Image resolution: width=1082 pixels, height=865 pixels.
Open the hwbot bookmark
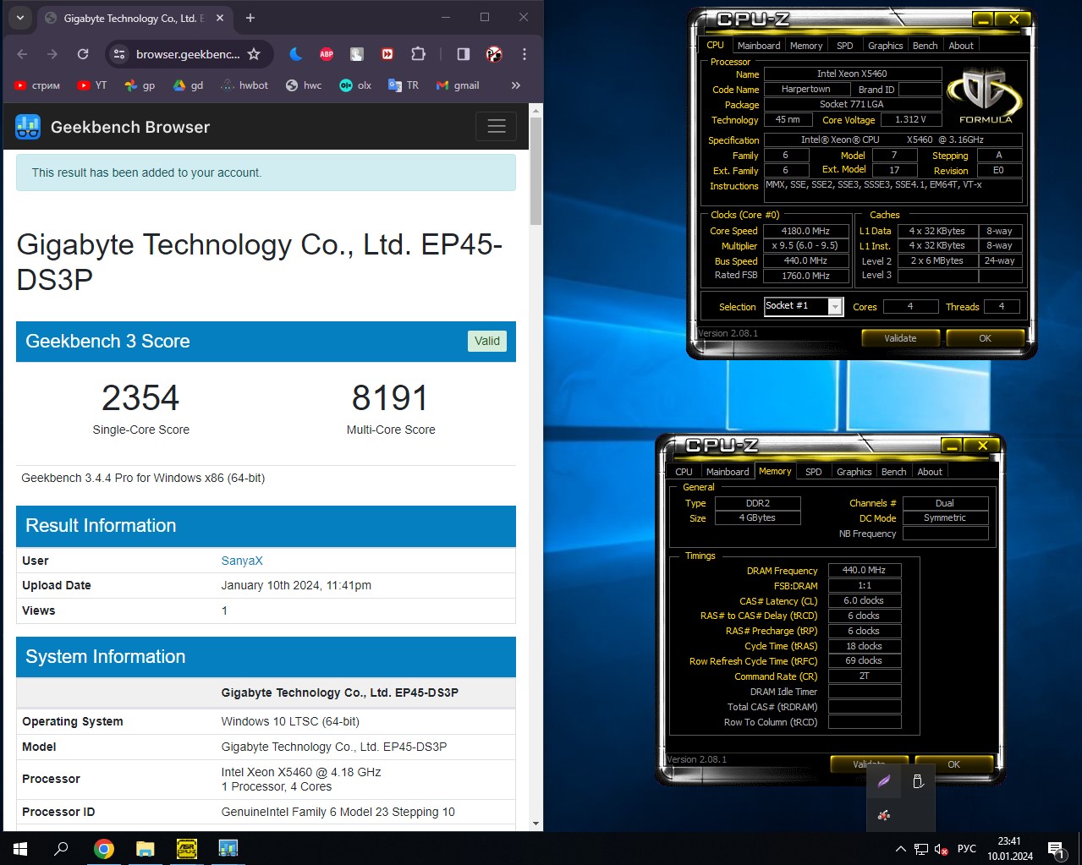[x=244, y=85]
